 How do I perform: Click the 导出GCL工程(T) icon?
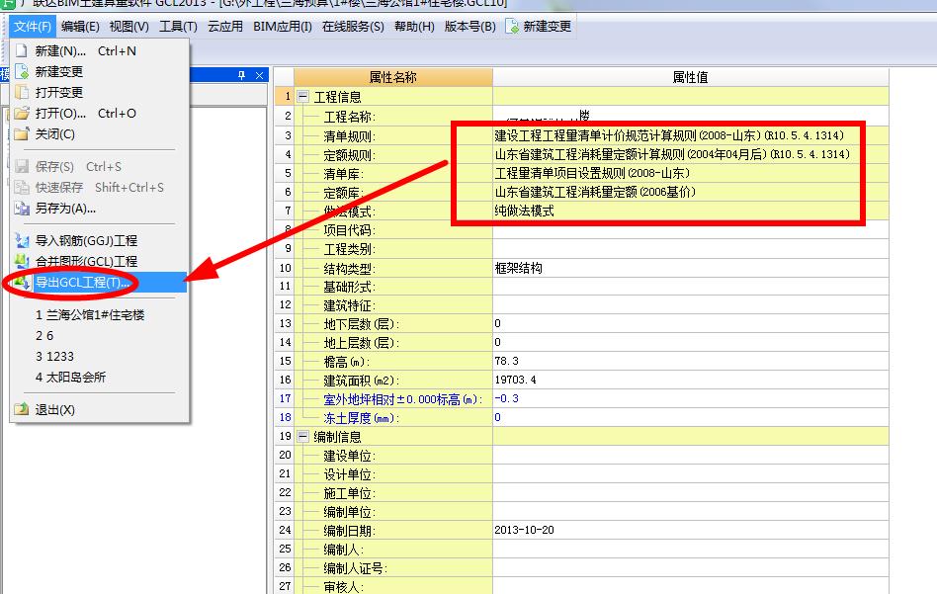click(x=22, y=282)
